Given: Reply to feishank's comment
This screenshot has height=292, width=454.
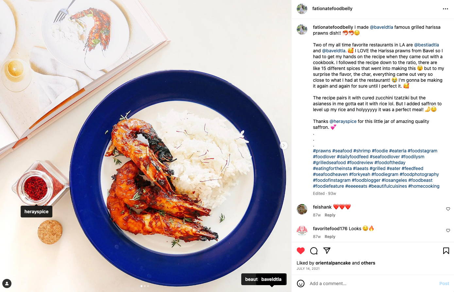Looking at the screenshot, I should coord(330,215).
